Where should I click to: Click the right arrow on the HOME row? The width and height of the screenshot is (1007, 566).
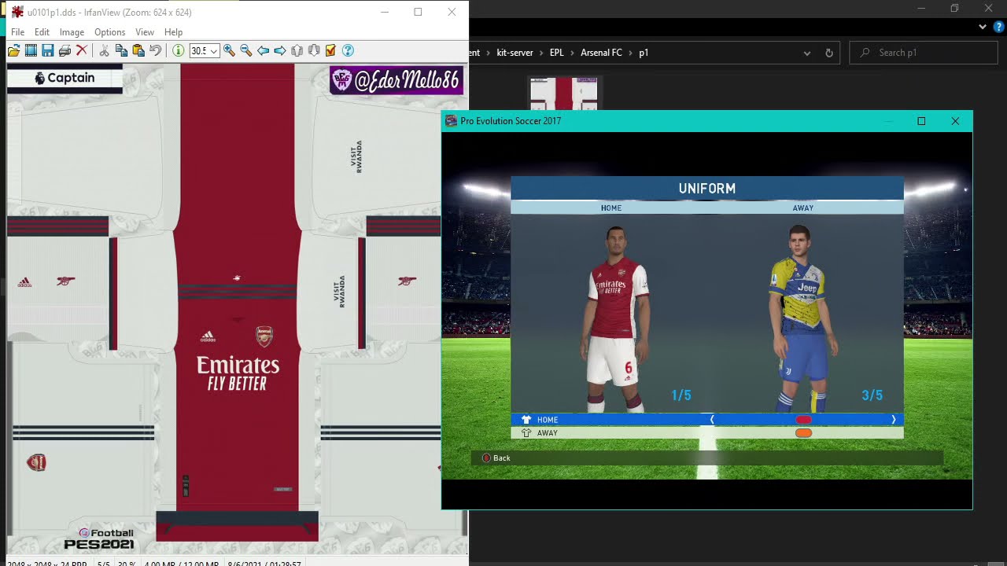(893, 420)
